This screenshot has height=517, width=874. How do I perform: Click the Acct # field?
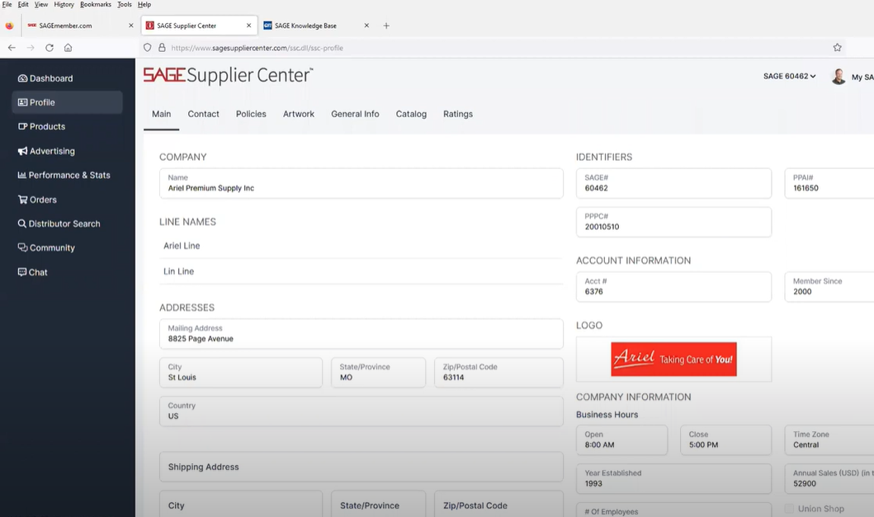pyautogui.click(x=674, y=287)
